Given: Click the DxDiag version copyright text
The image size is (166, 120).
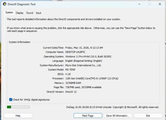Looking at the screenshot, I should point(113,107).
